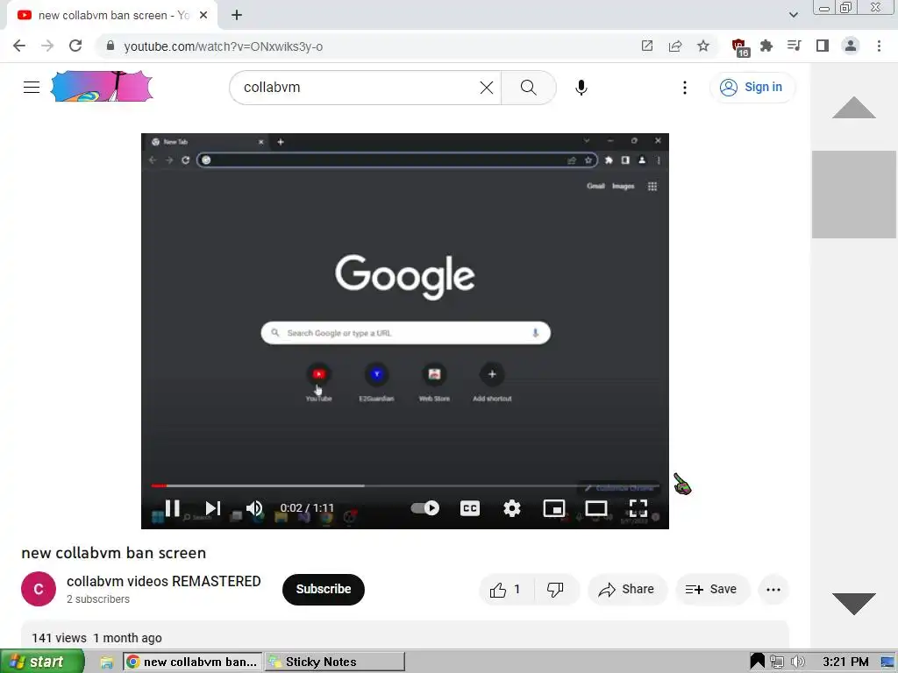898x673 pixels.
Task: View site lock information icon
Action: point(110,46)
